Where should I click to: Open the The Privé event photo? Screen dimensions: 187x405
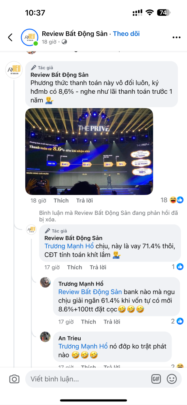click(x=89, y=151)
